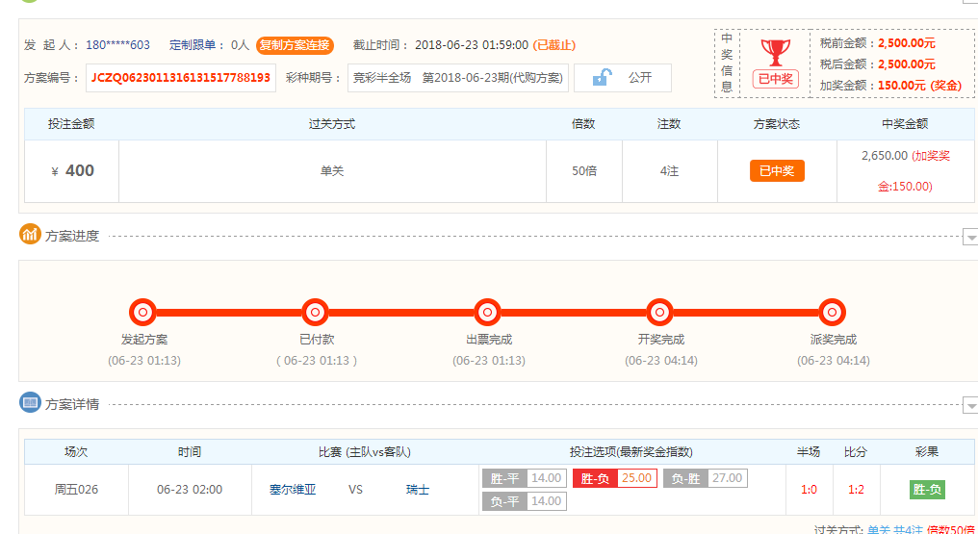The image size is (978, 534).
Task: Click the orange 已中奖 status button
Action: [777, 170]
